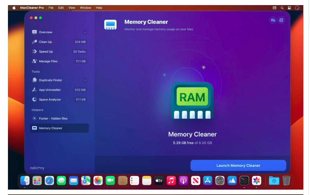310x195 pixels.
Task: Click the chat feedback icon top right
Action: [x=273, y=20]
